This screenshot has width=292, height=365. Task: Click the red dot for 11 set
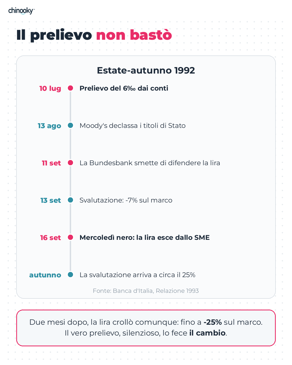(71, 163)
